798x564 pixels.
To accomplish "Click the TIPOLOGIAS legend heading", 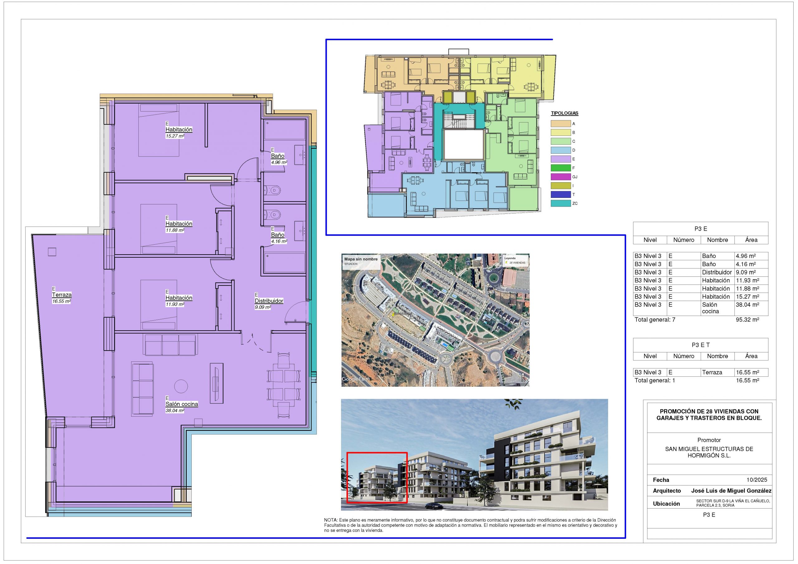I will point(564,113).
